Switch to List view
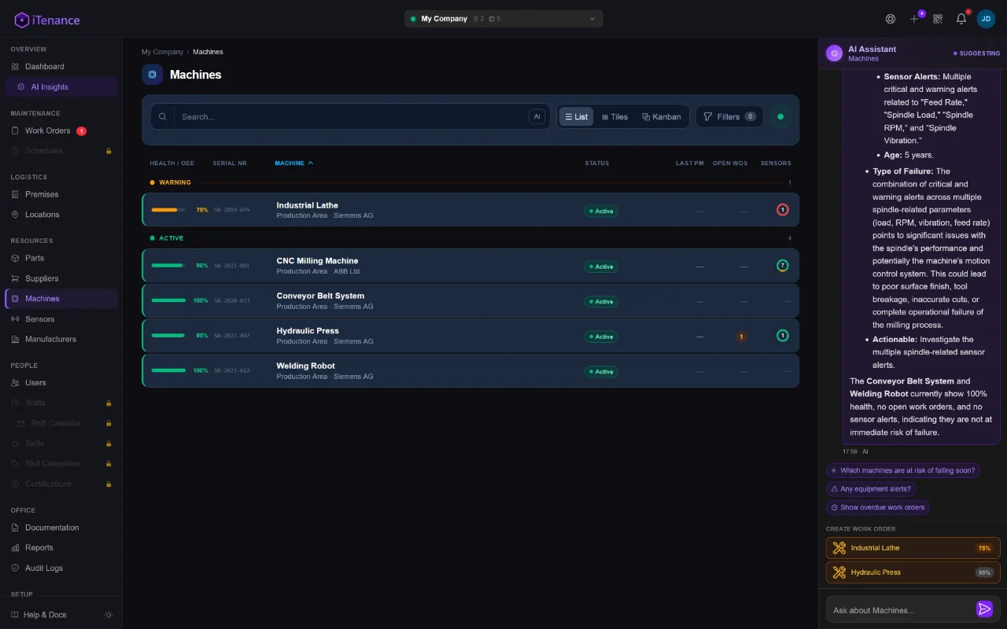1007x629 pixels. click(x=576, y=116)
